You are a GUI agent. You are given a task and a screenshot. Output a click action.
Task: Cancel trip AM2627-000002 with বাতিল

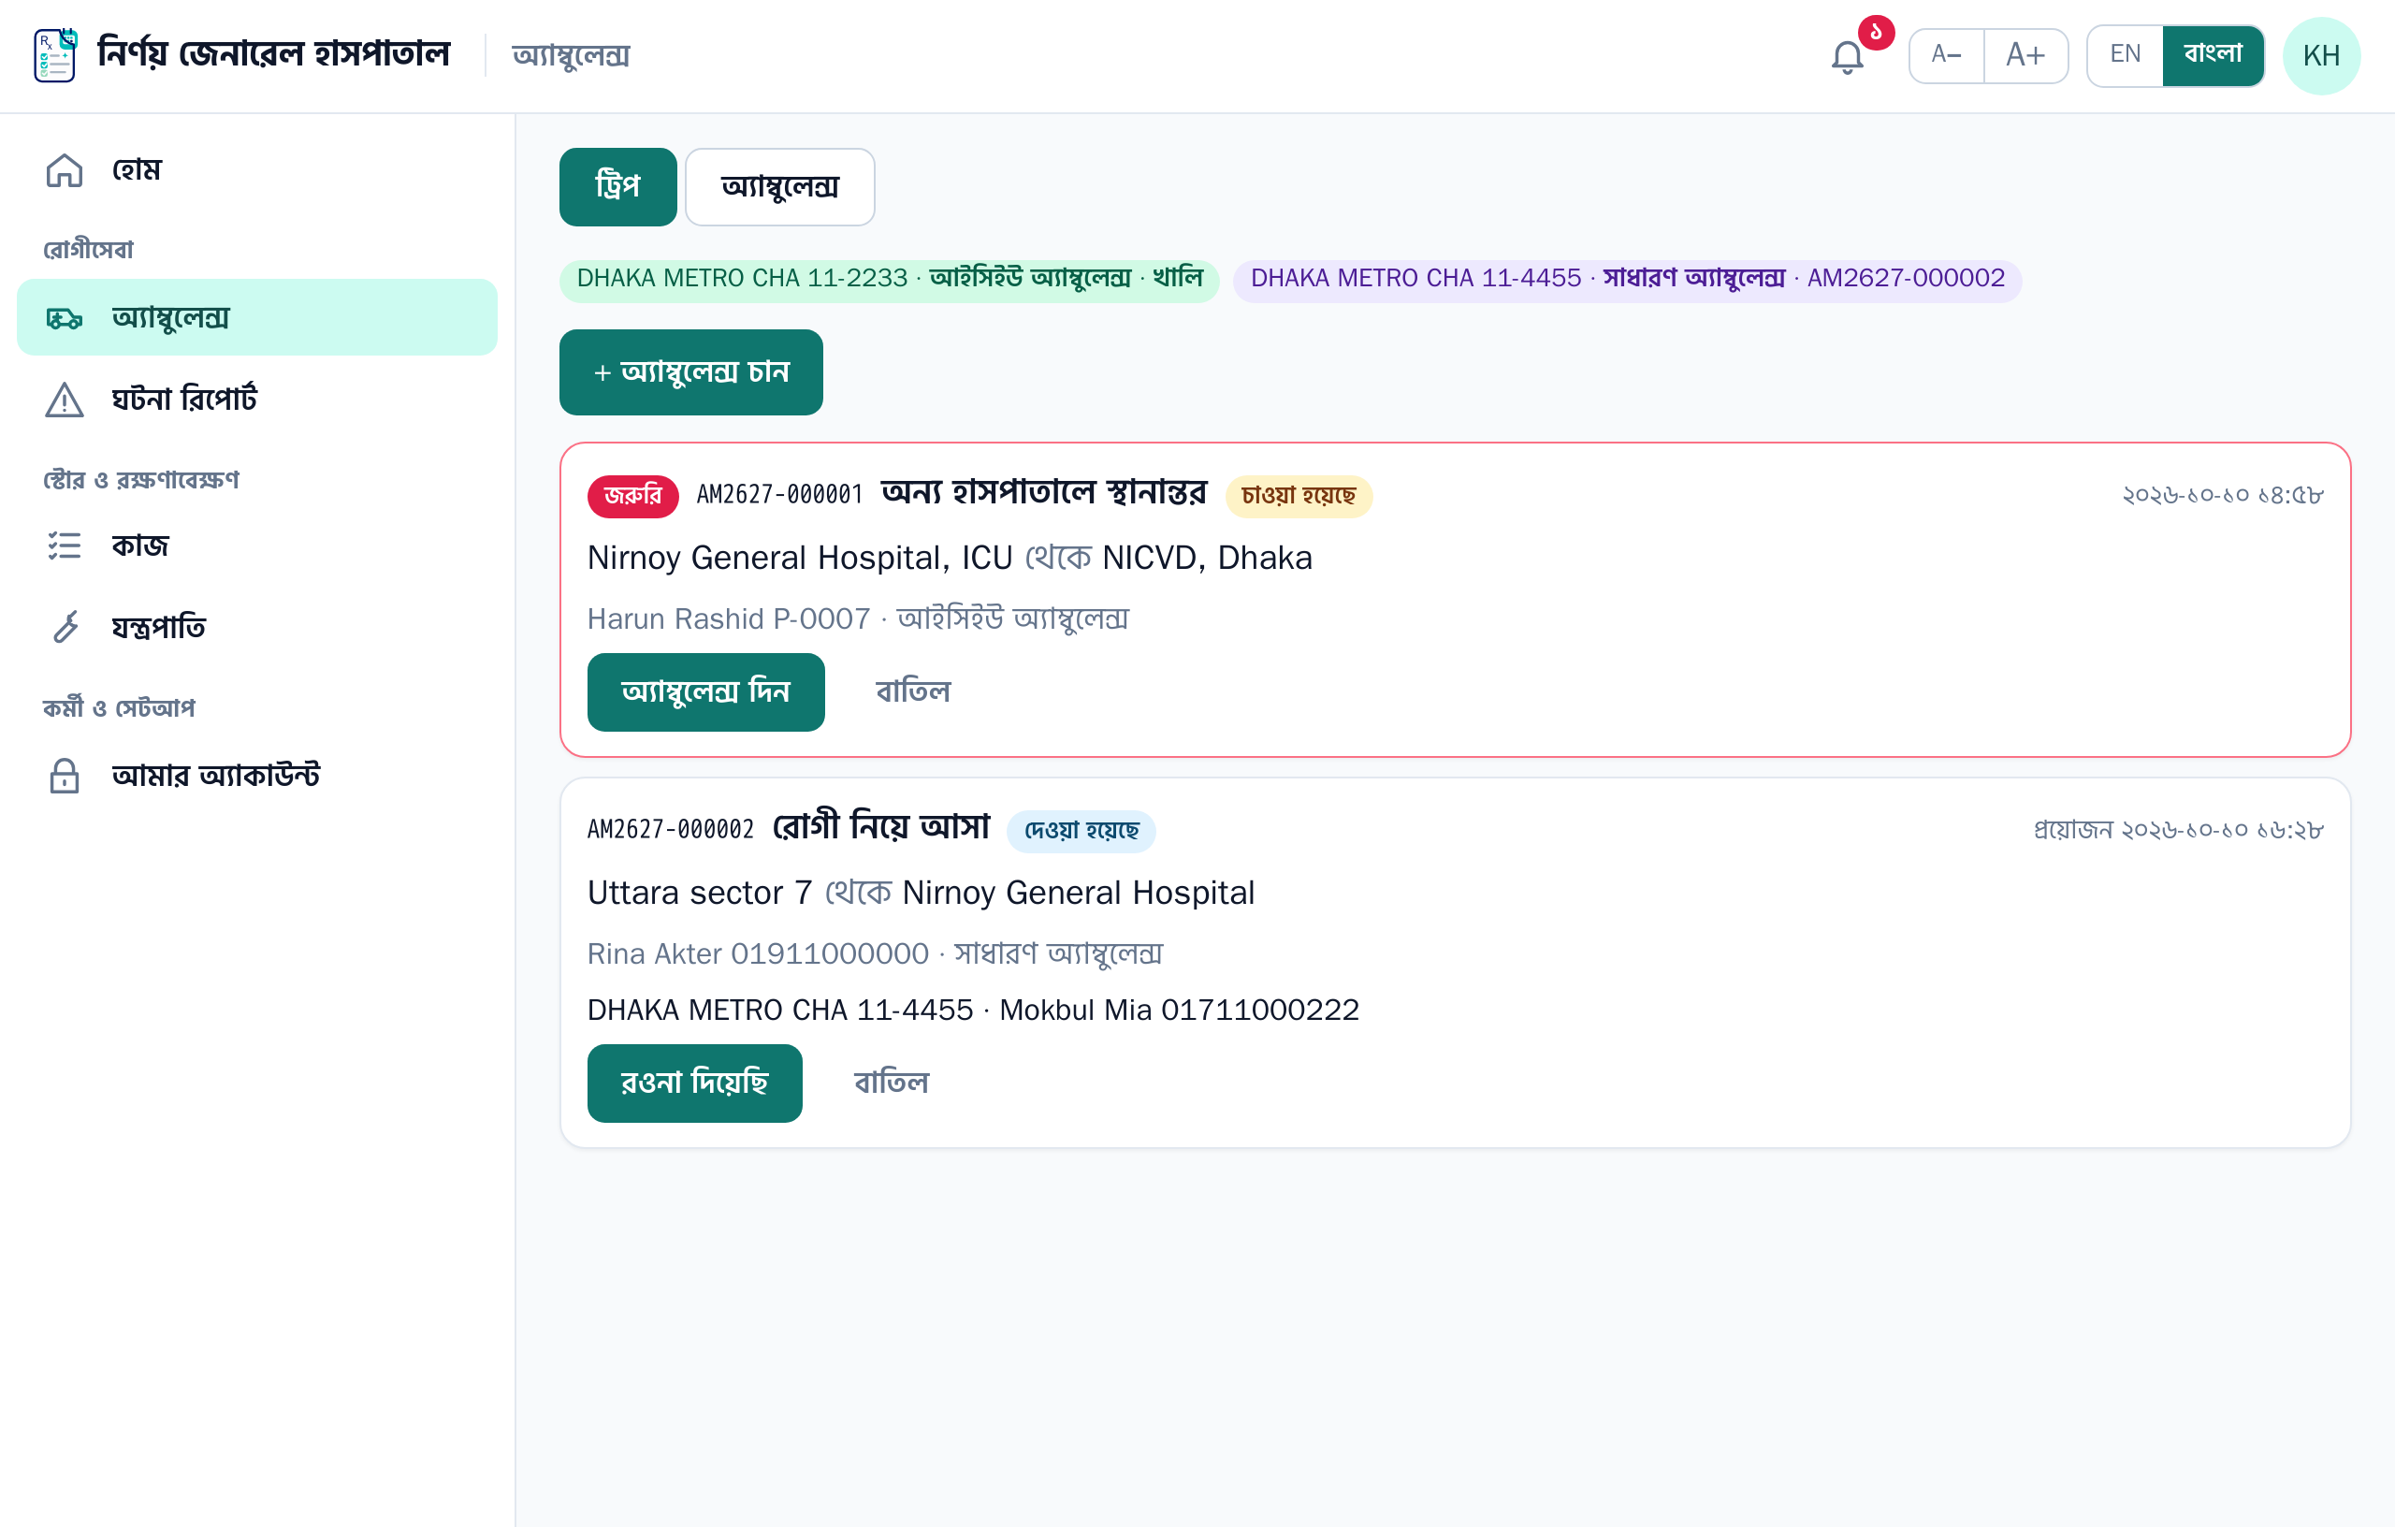(892, 1083)
